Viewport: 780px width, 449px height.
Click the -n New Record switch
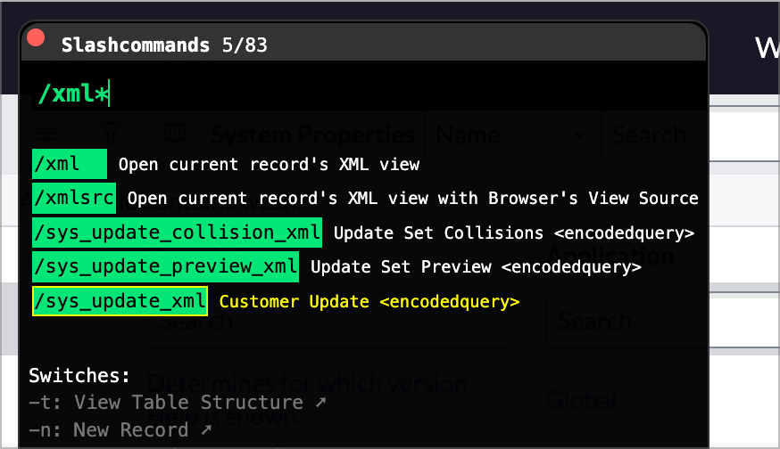click(120, 430)
